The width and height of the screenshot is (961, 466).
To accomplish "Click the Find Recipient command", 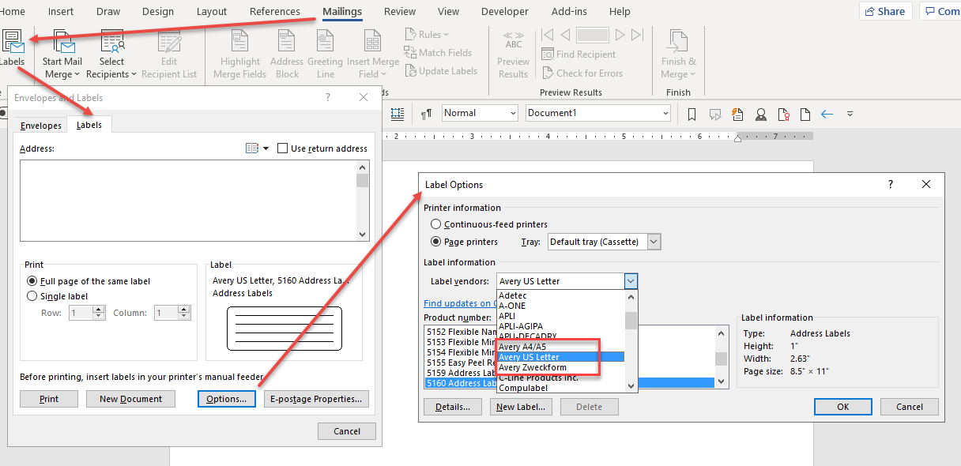I will 578,54.
